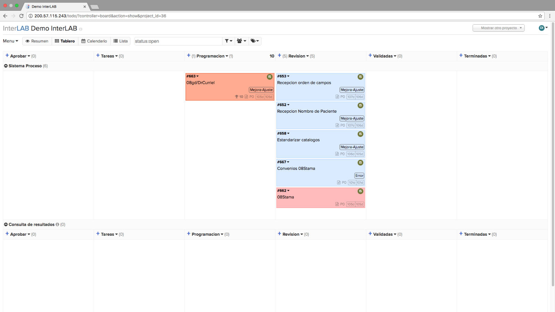Open task Estandarizar catalogos
The height and width of the screenshot is (312, 555).
pos(298,140)
